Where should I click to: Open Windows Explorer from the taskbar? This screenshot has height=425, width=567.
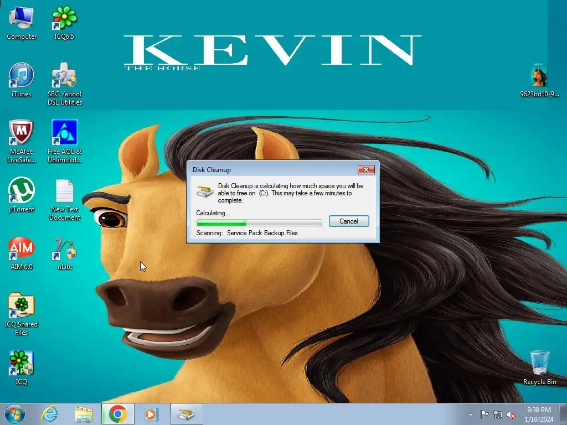pyautogui.click(x=84, y=414)
